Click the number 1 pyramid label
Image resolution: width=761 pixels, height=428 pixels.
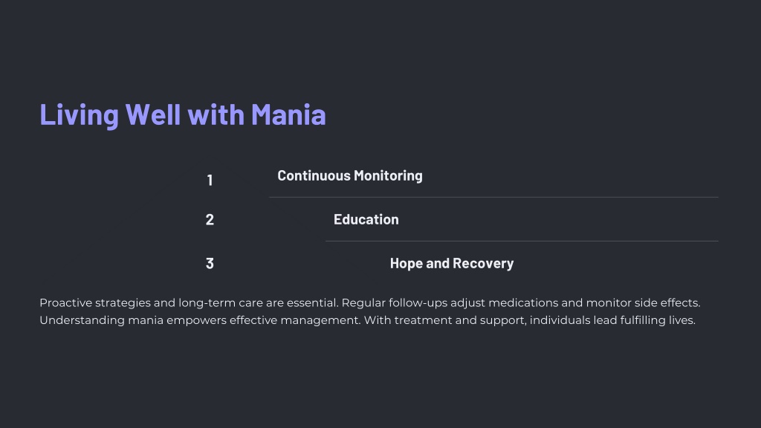[210, 181]
